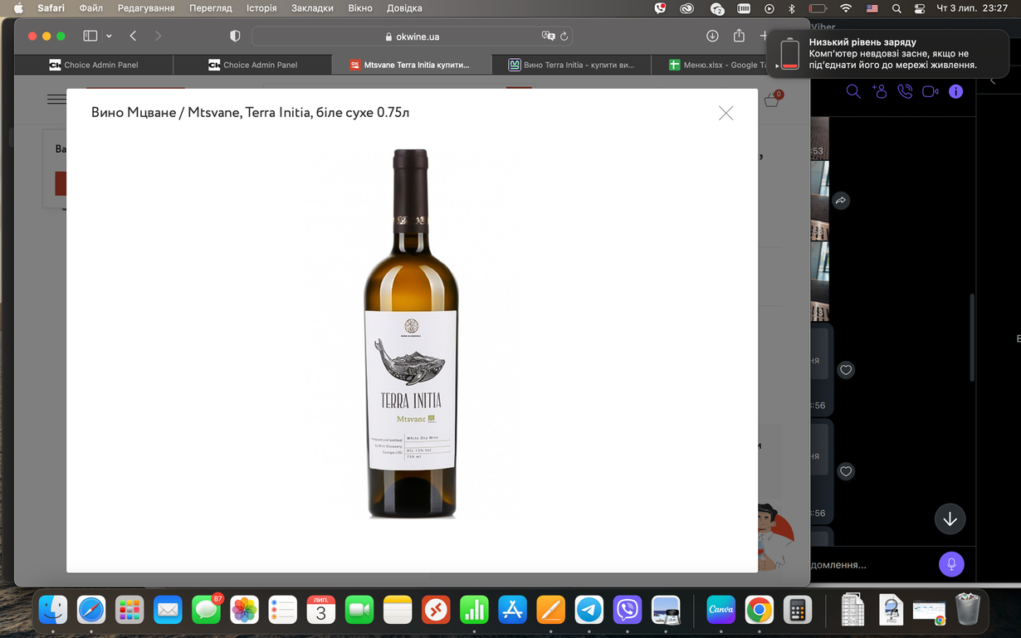The image size is (1021, 638).
Task: Open Файл menu in menu bar
Action: (x=91, y=8)
